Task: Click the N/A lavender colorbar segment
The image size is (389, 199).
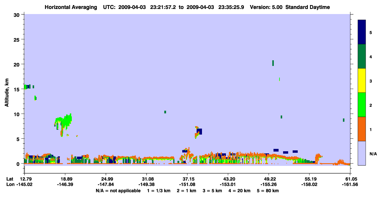Action: 362,153
